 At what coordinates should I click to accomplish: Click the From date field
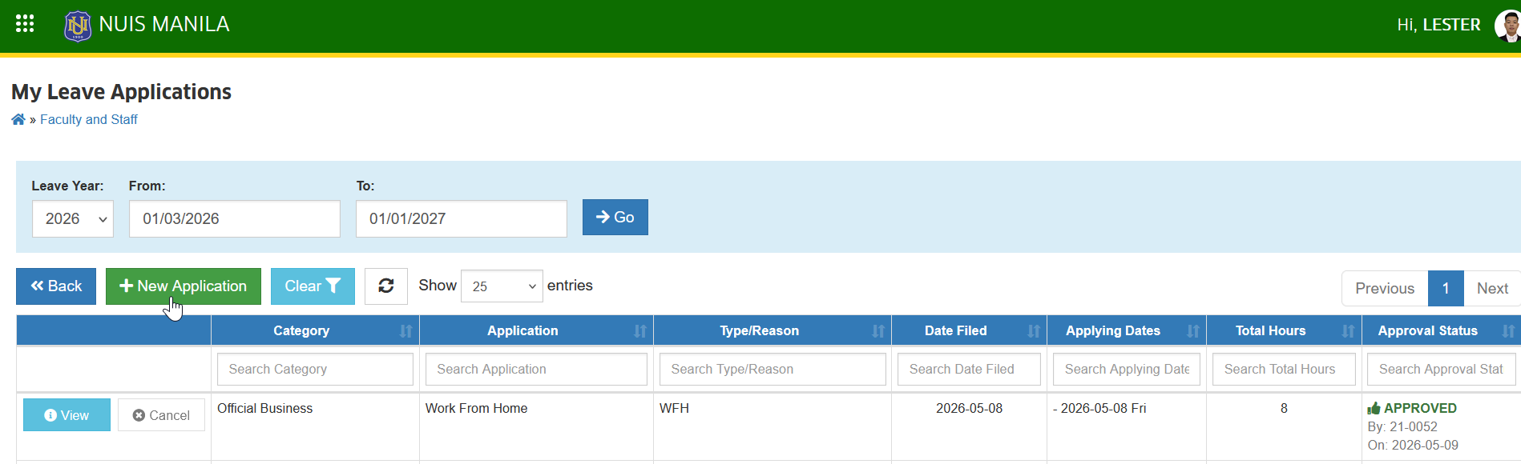pos(235,219)
